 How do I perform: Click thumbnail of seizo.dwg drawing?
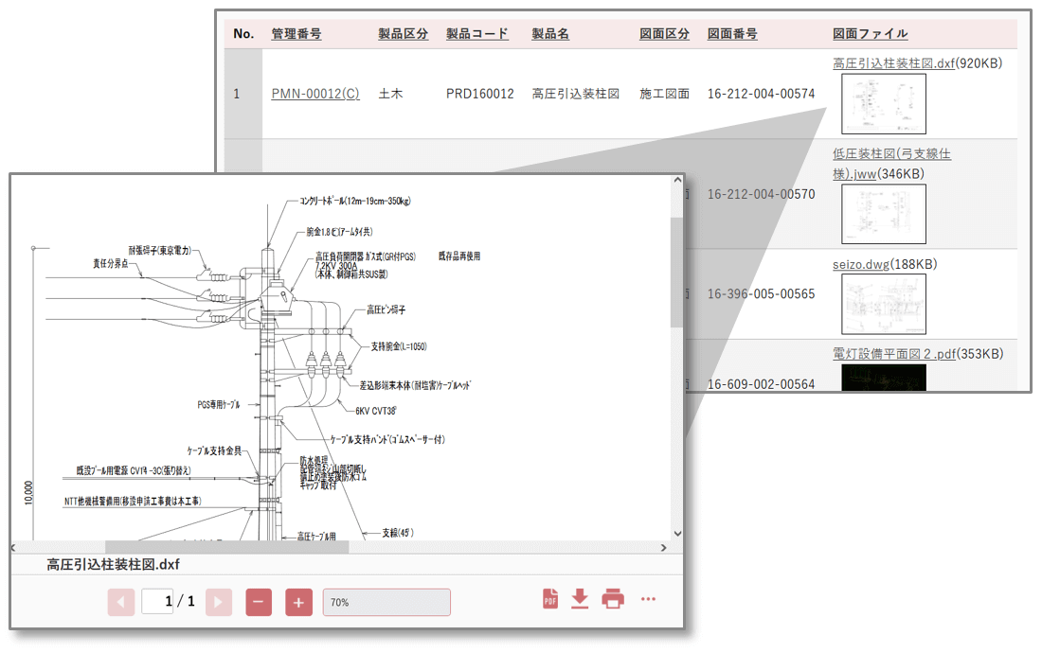click(883, 304)
